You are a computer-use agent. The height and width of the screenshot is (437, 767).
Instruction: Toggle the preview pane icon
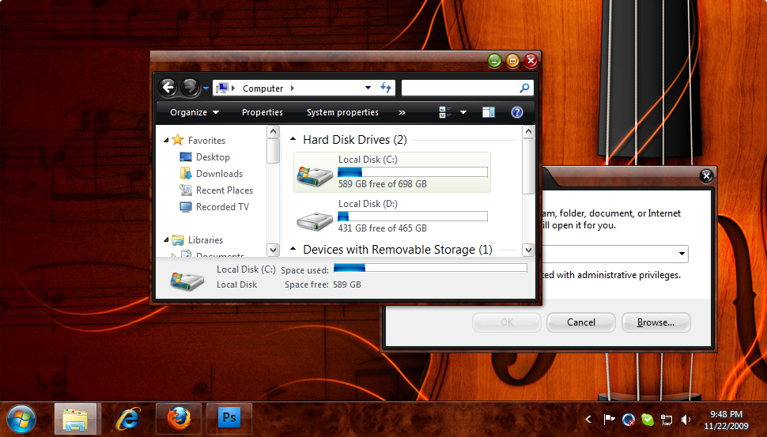click(x=489, y=112)
